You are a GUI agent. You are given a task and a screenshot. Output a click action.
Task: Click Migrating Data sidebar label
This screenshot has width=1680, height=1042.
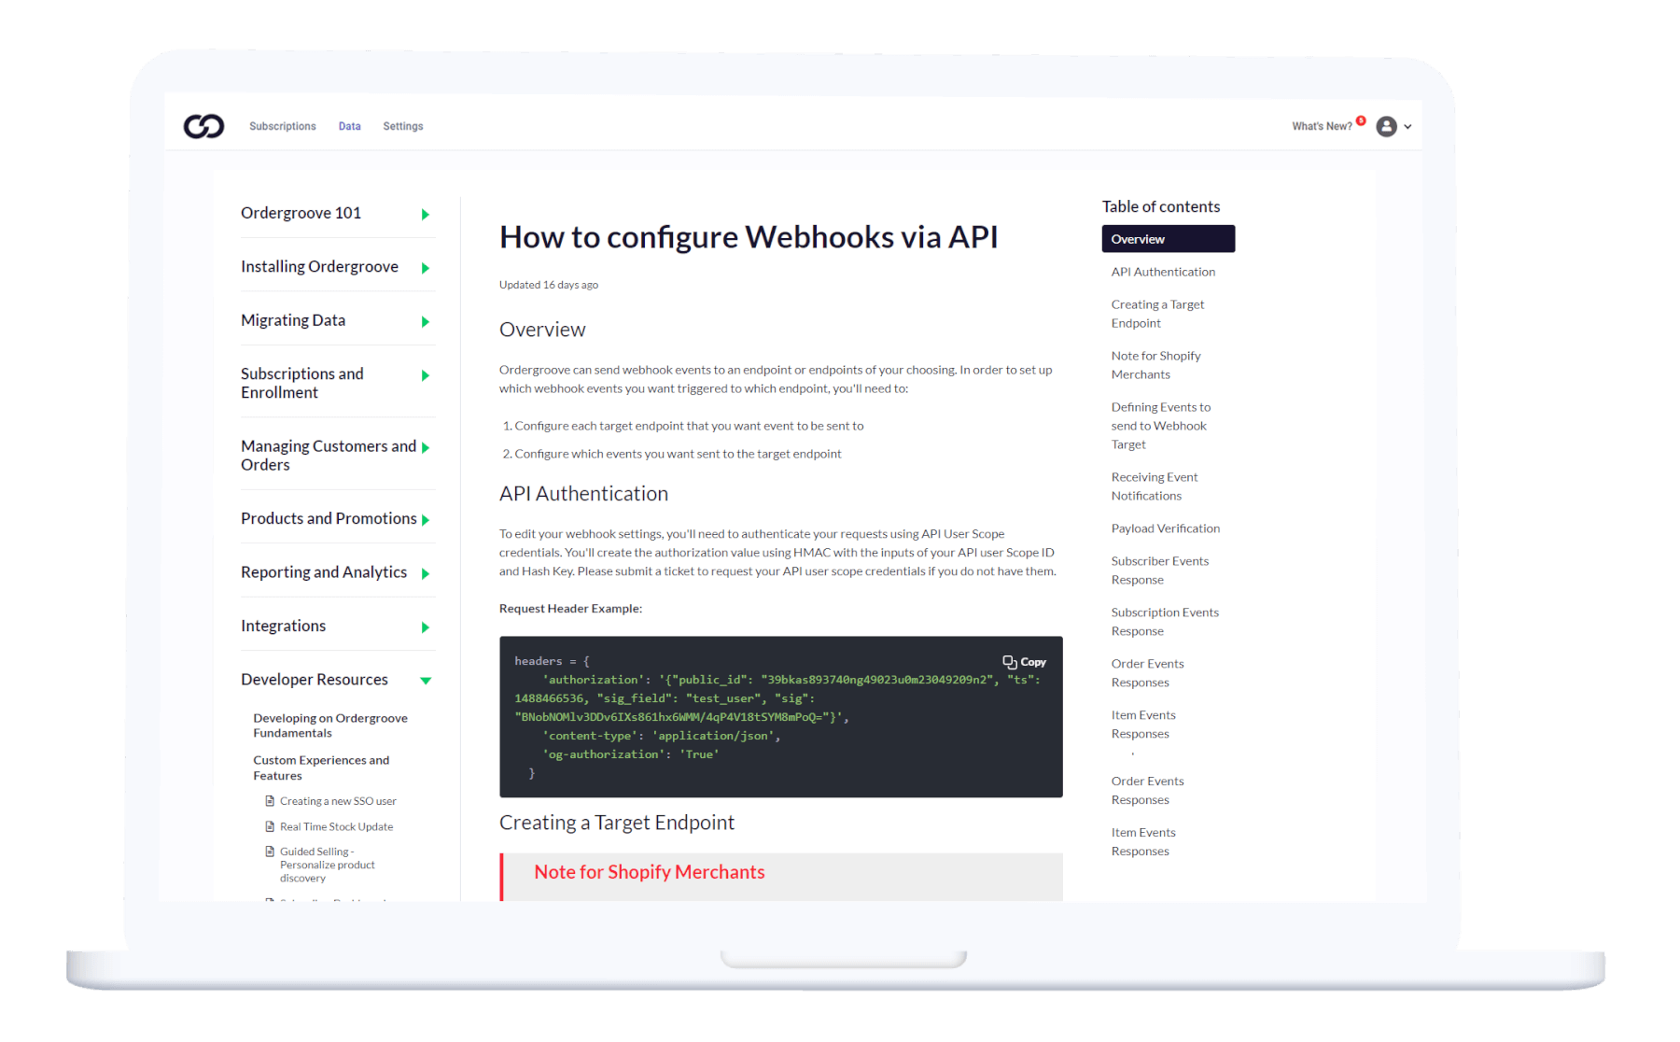click(293, 320)
